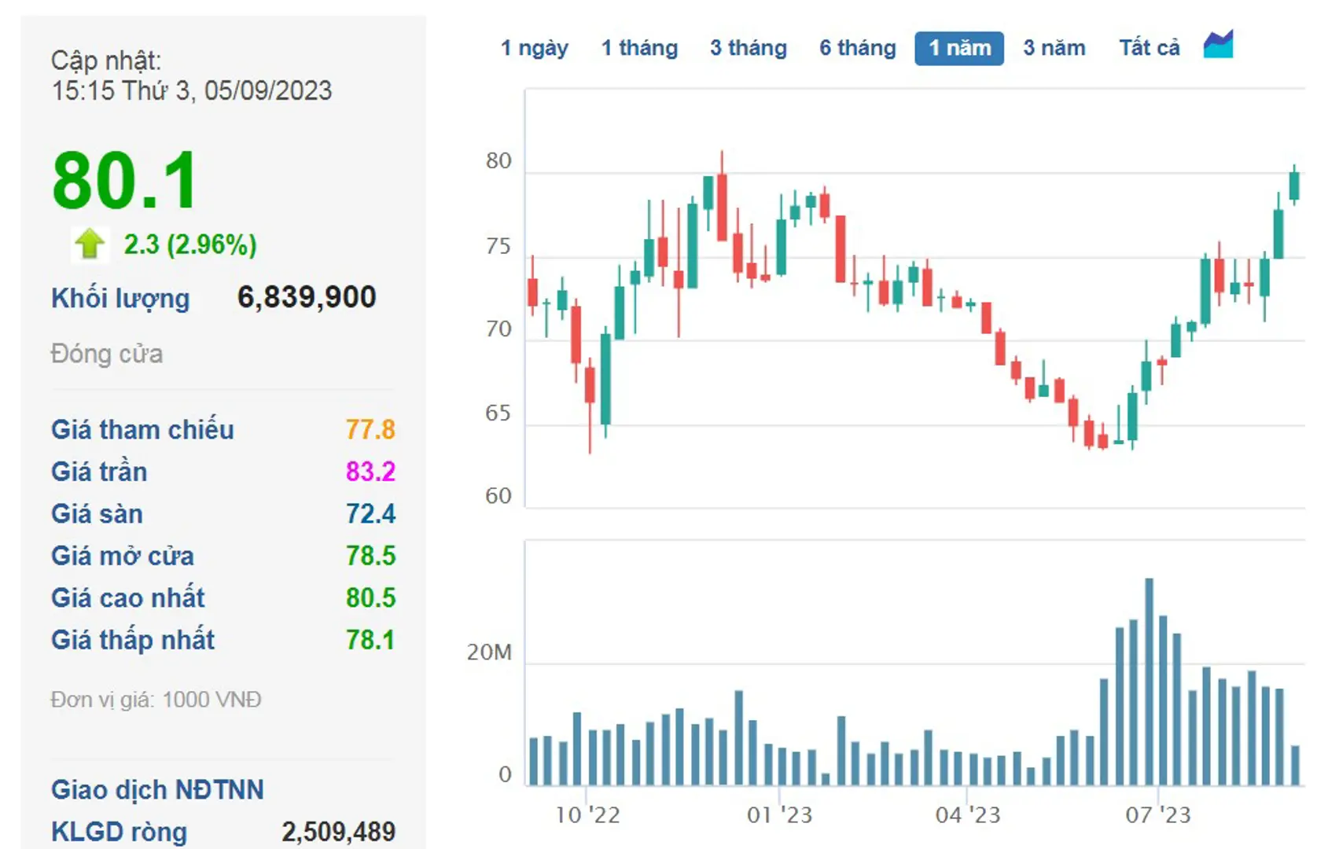Click the Giá thấp nhất label

coord(133,640)
